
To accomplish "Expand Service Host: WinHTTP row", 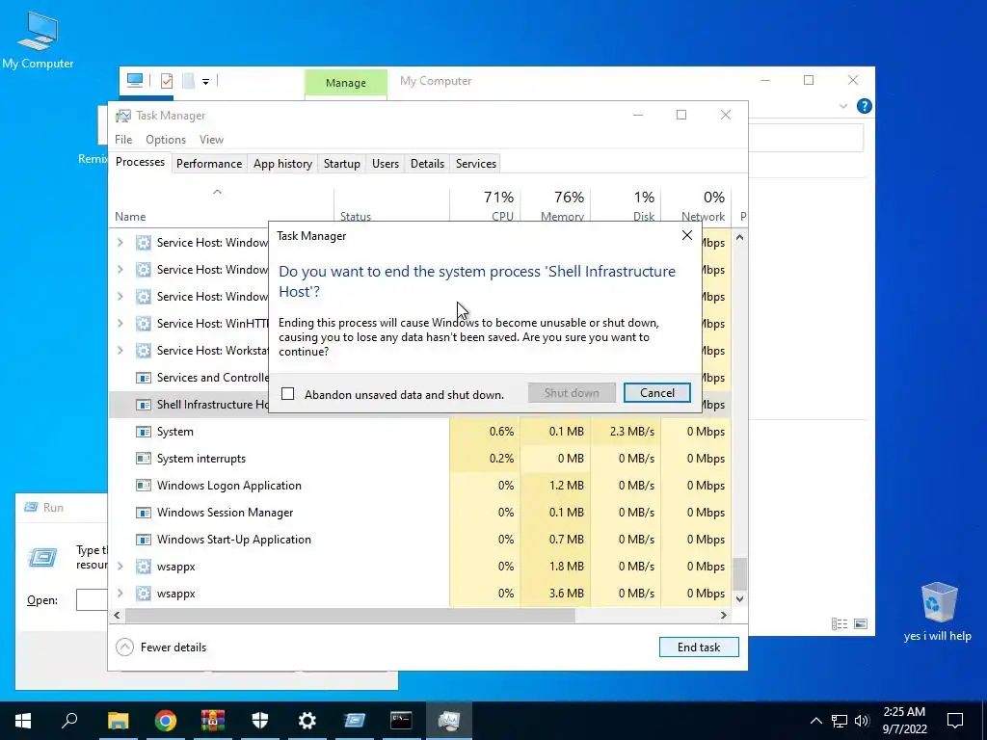I will 120,324.
